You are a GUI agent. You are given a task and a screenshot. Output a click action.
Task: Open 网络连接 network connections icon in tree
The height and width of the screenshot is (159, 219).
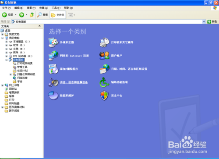[14, 78]
